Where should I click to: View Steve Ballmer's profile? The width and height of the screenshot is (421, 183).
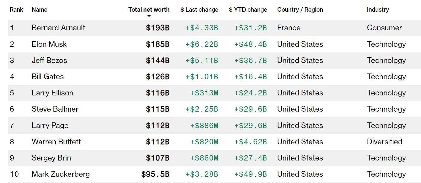click(55, 109)
